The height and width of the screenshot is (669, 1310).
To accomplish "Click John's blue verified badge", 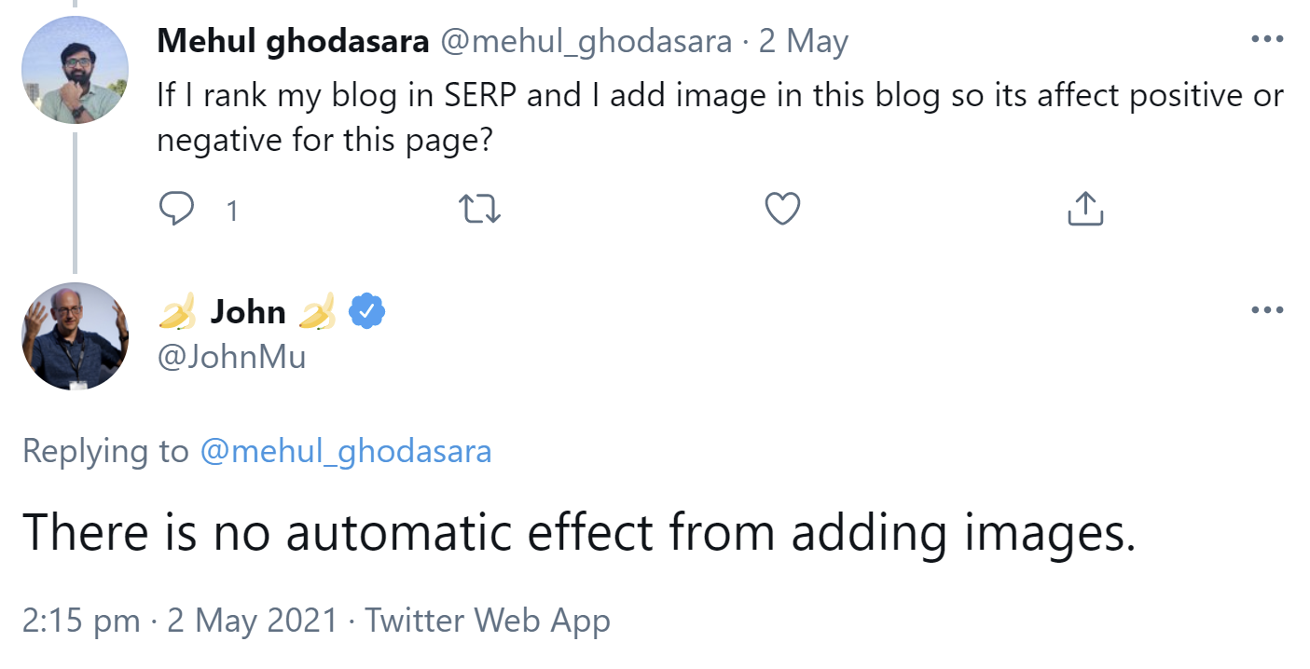I will (x=367, y=312).
